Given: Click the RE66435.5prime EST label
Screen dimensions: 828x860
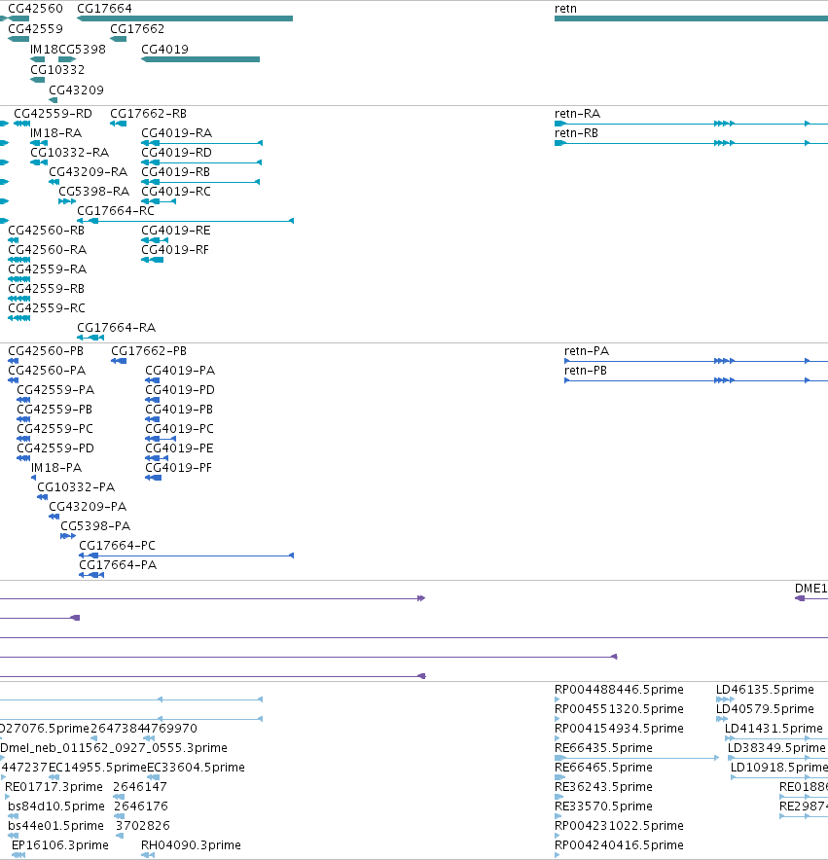Looking at the screenshot, I should tap(603, 749).
